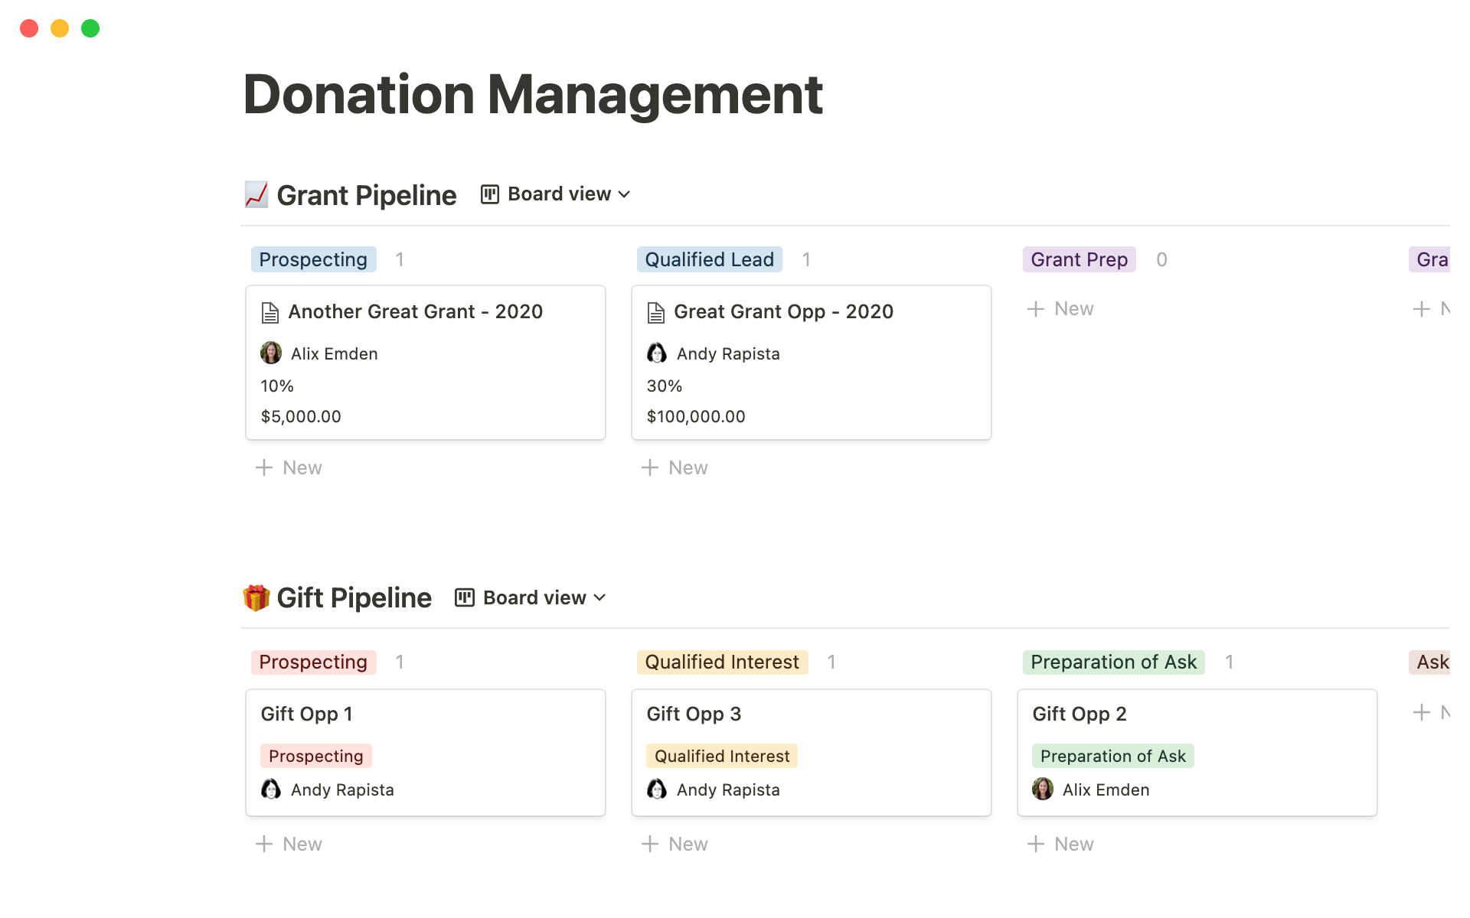Open the Gift Opp 3 card title
1470x918 pixels.
694,714
